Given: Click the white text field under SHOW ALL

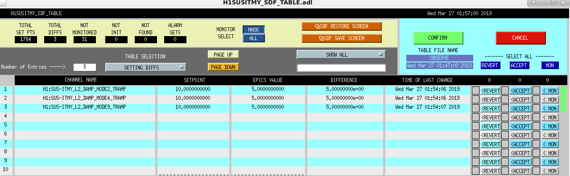Looking at the screenshot, I should (341, 68).
